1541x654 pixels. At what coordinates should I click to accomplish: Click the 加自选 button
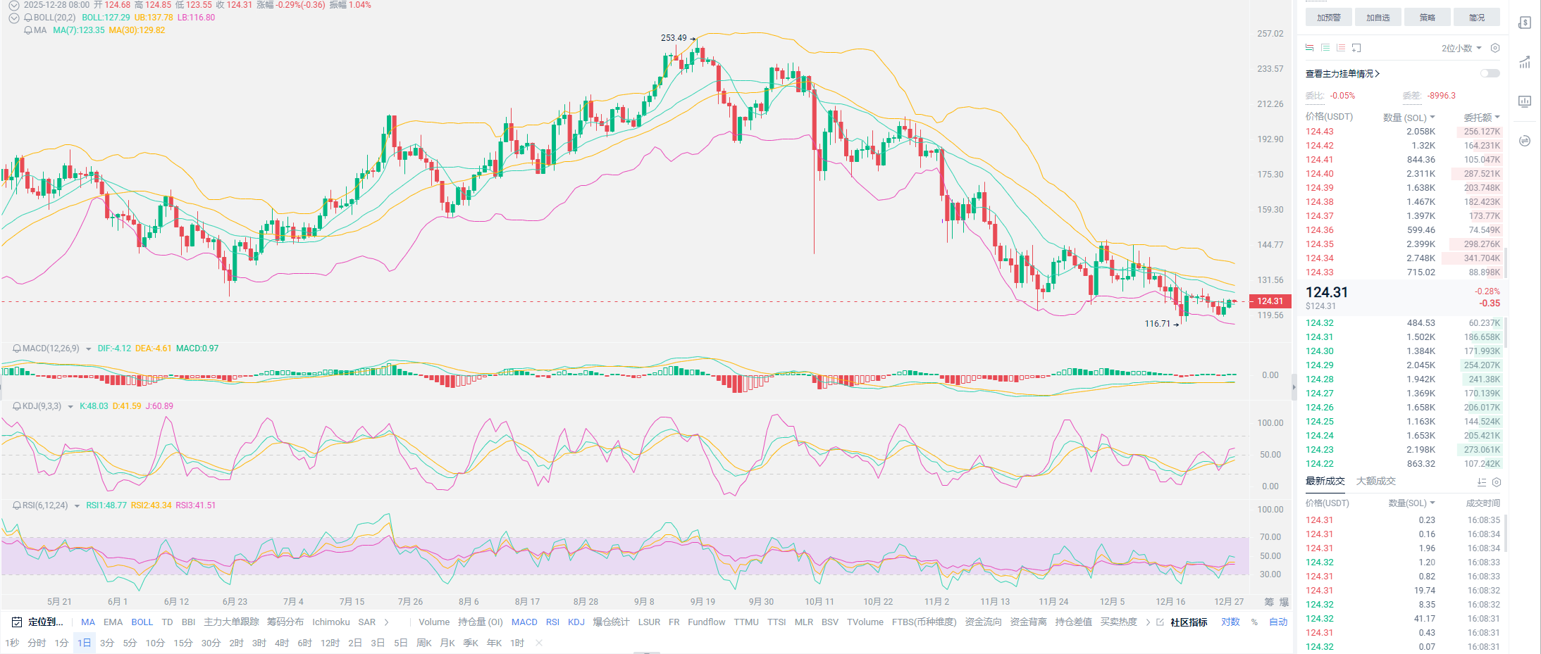pos(1378,18)
